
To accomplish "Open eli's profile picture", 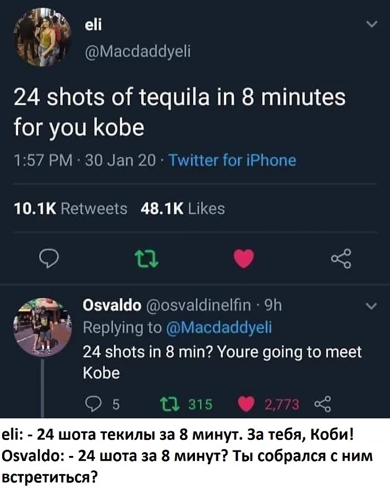I will coord(42,37).
